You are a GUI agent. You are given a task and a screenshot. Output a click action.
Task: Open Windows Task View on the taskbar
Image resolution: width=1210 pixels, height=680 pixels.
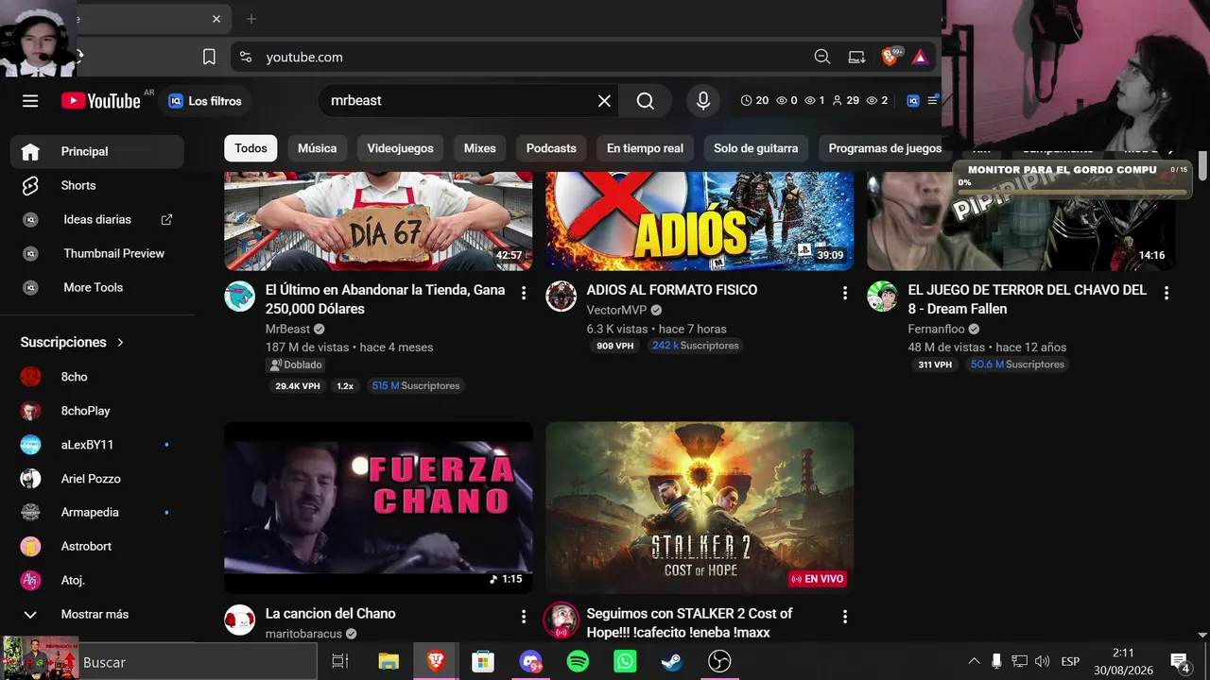pyautogui.click(x=340, y=662)
